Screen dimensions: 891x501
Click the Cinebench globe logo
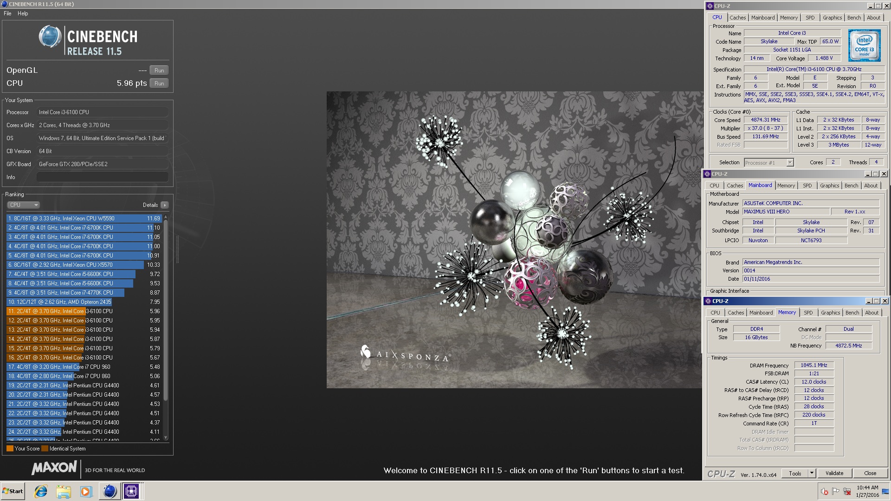tap(50, 37)
